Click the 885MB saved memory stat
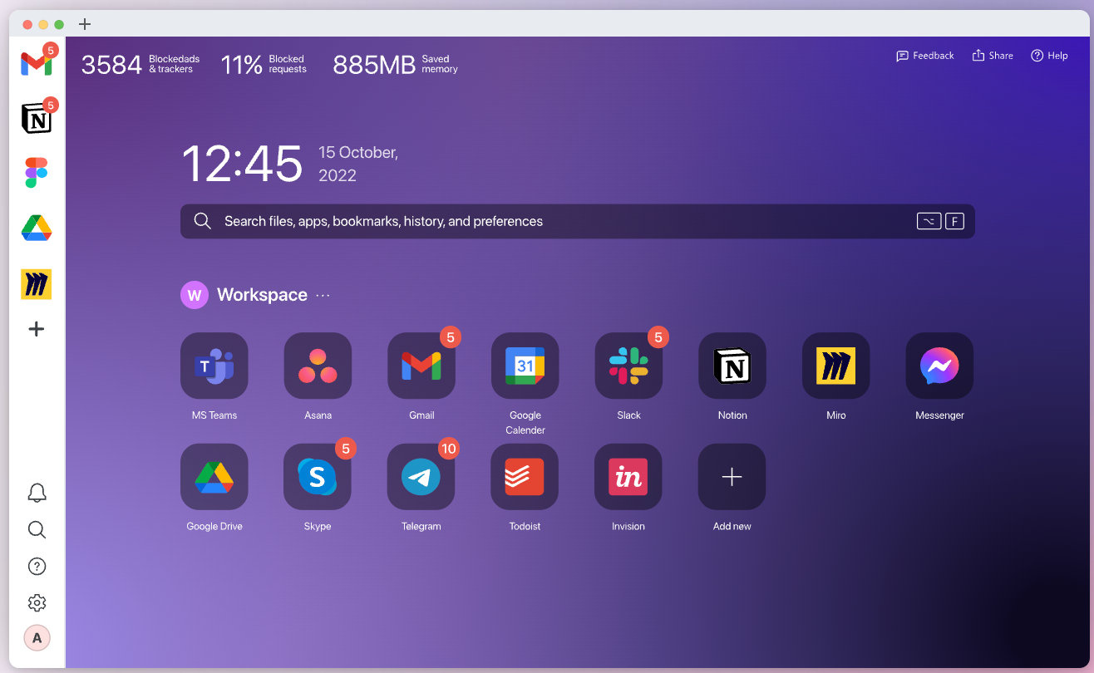This screenshot has height=673, width=1094. pos(396,64)
